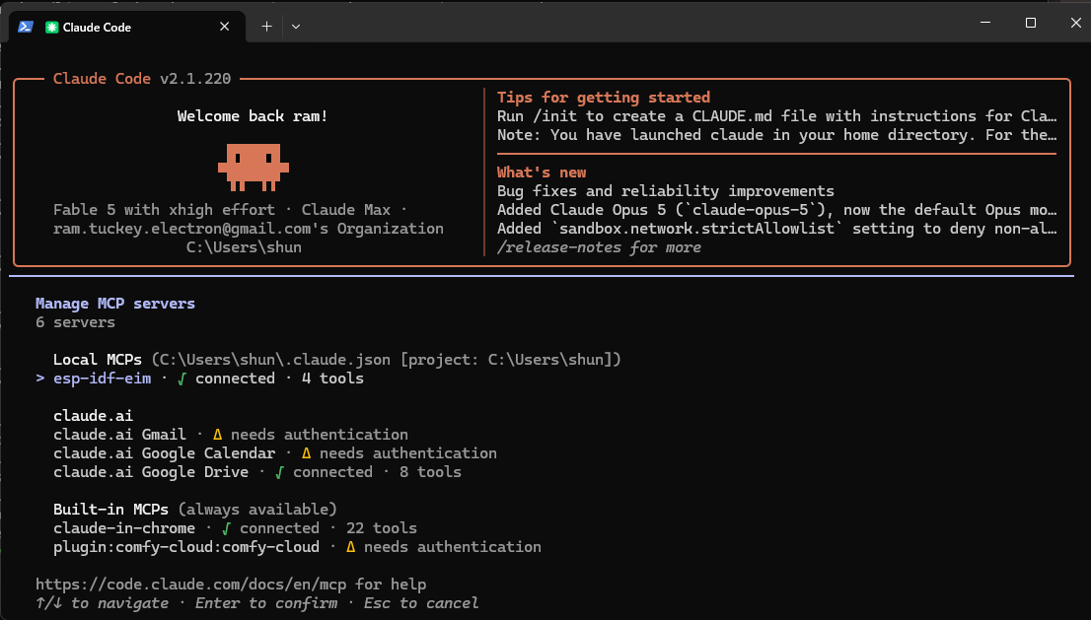Click the ram.tuckey.electron@gmail.com organization text
Screen dimensions: 1091x620
tap(249, 229)
